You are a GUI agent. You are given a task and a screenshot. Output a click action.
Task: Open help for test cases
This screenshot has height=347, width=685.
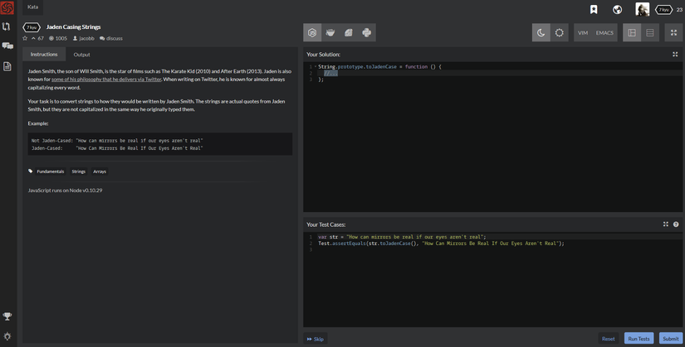pos(676,224)
